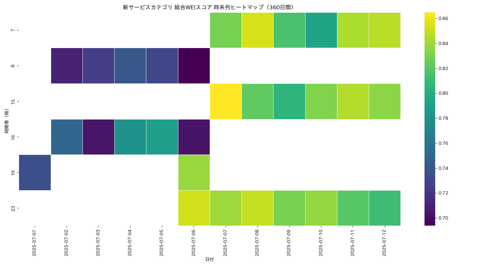Click the cell at hour 23, 2025-07-06
Viewport: 501px width, 267px height.
(x=194, y=208)
